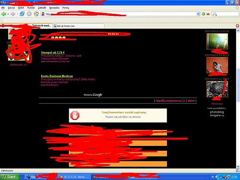Reload the page with the refresh icon
This screenshot has height=180, width=240.
[x=22, y=14]
